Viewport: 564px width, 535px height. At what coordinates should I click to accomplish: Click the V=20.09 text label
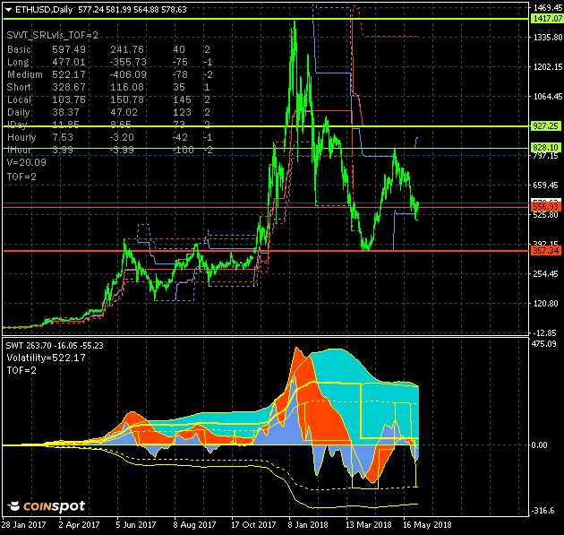pyautogui.click(x=26, y=163)
